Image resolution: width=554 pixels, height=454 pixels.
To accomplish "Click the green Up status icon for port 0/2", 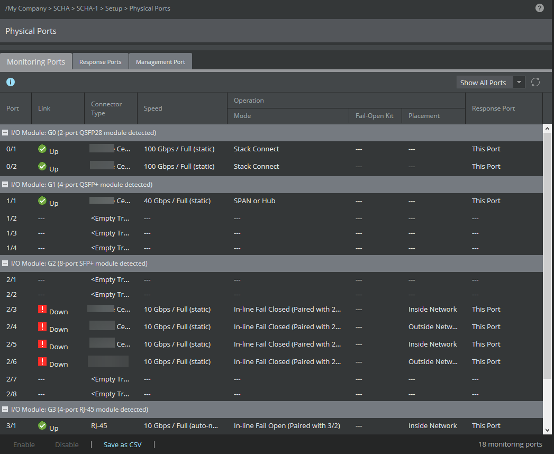I will click(42, 166).
